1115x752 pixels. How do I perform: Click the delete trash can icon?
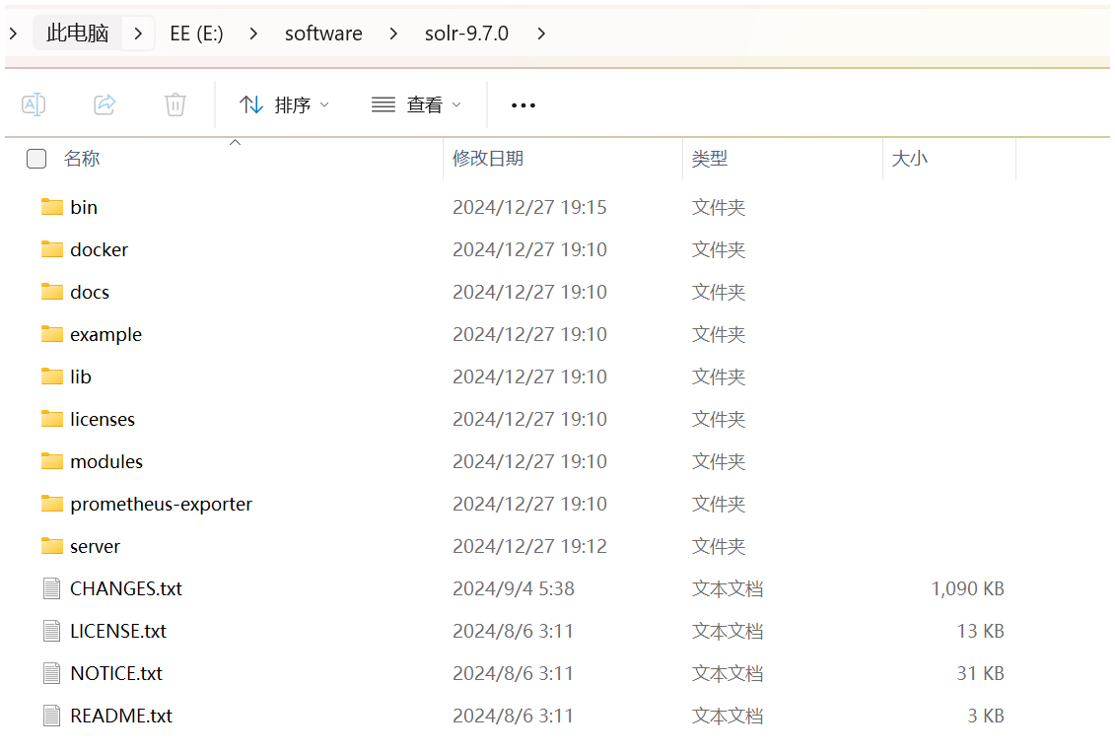coord(175,104)
